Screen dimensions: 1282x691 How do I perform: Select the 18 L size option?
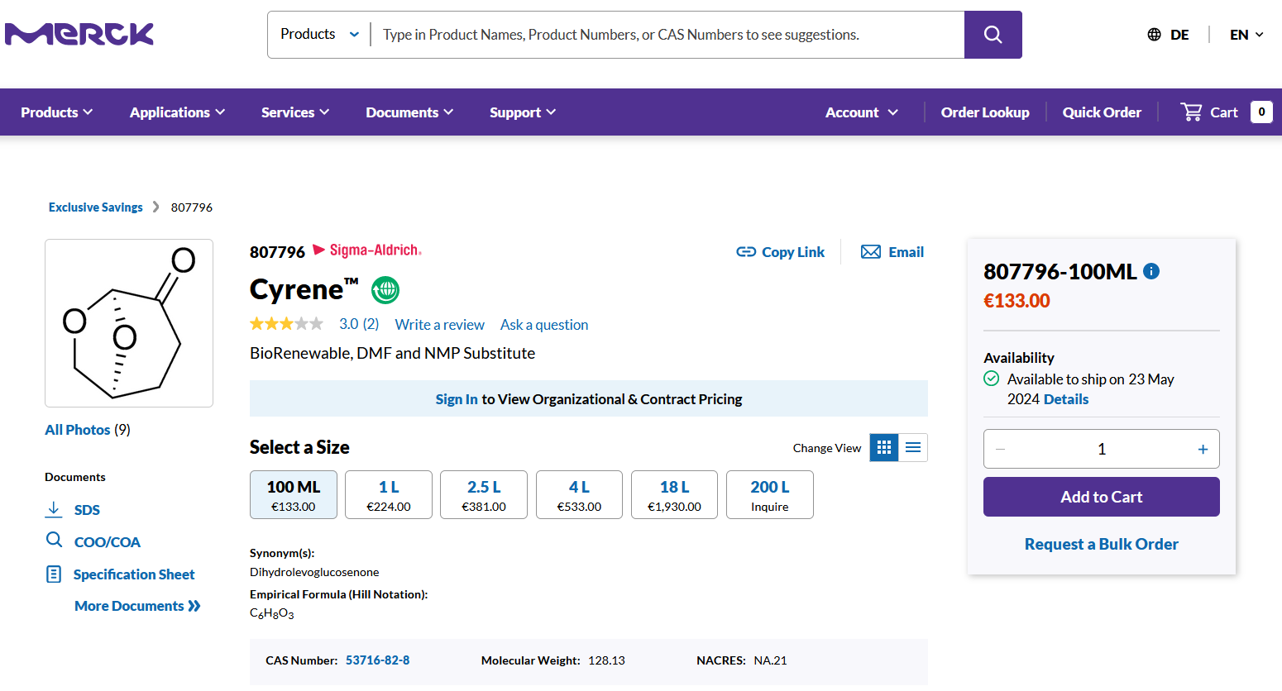pyautogui.click(x=674, y=494)
